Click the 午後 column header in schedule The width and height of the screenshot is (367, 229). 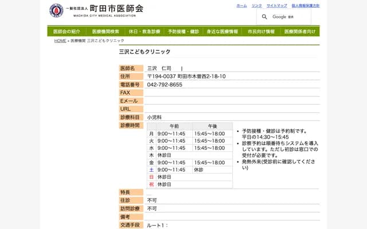click(212, 126)
